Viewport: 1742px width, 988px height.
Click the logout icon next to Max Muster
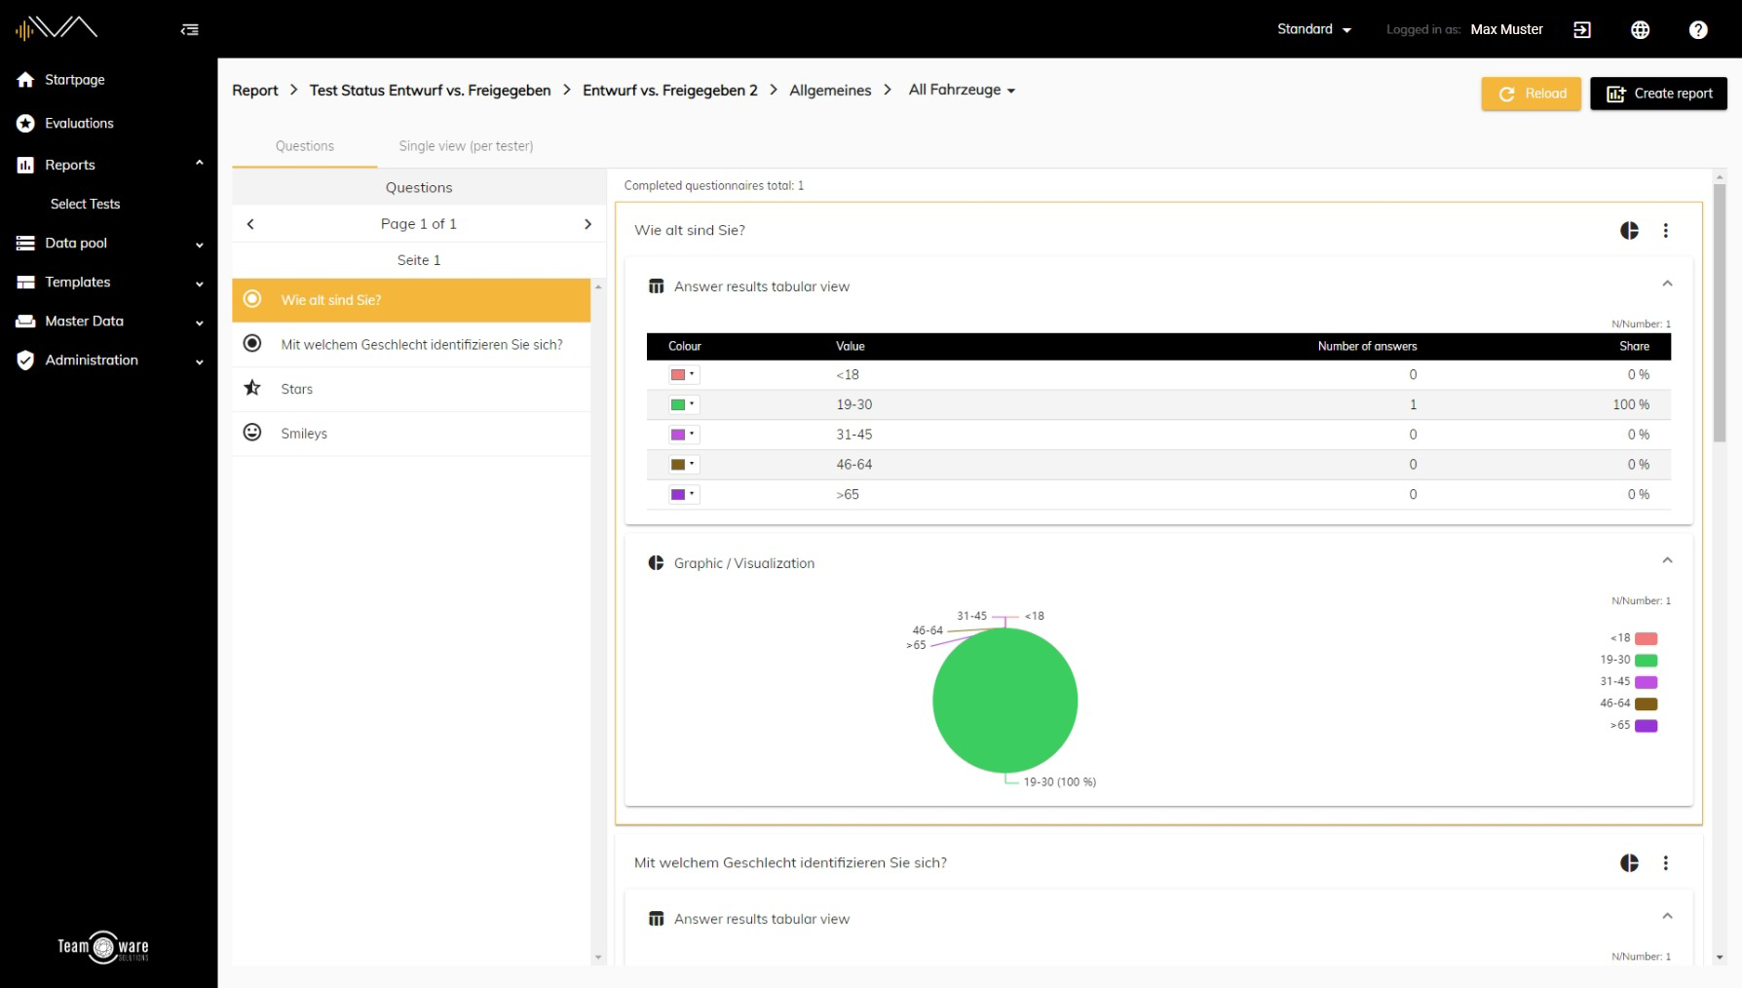tap(1582, 30)
